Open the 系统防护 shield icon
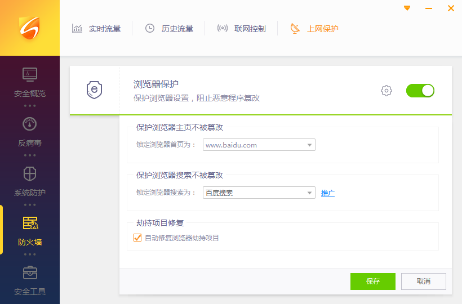Viewport: 462px width, 304px height. coord(30,173)
